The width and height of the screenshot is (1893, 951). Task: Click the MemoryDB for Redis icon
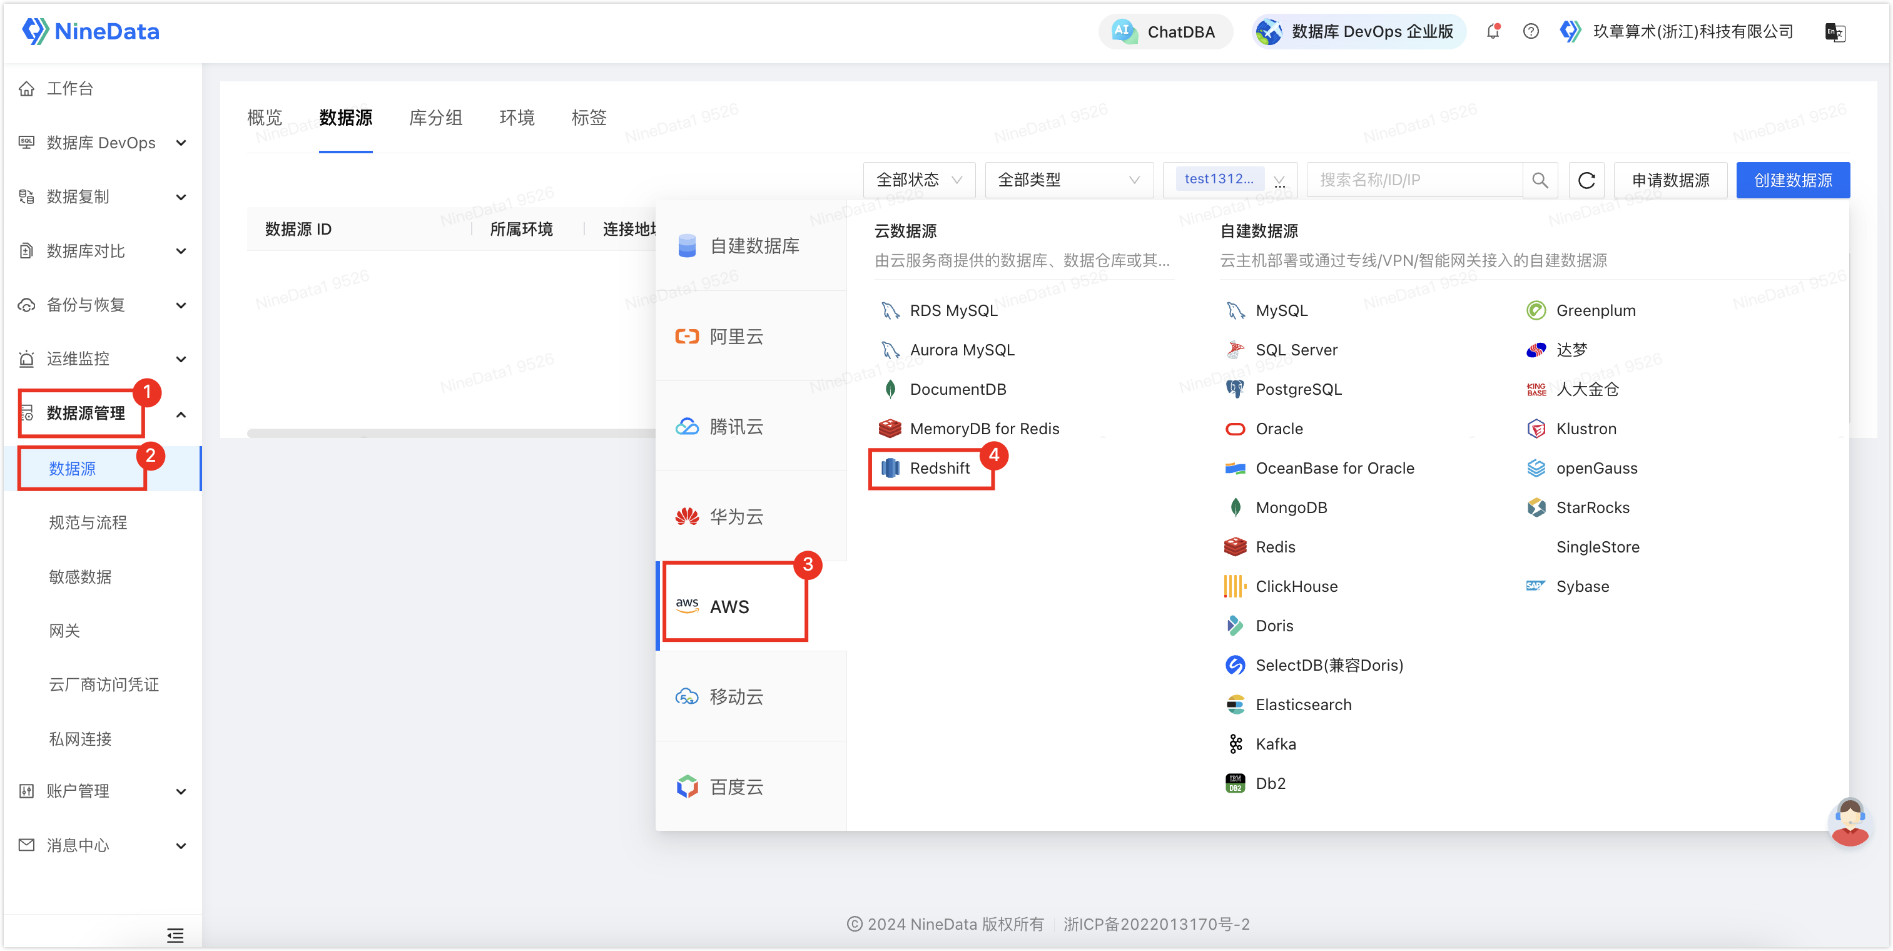[890, 429]
